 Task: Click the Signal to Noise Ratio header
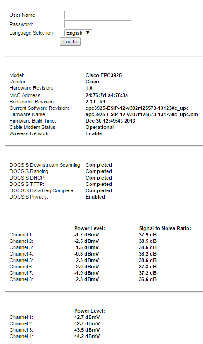[x=165, y=228]
